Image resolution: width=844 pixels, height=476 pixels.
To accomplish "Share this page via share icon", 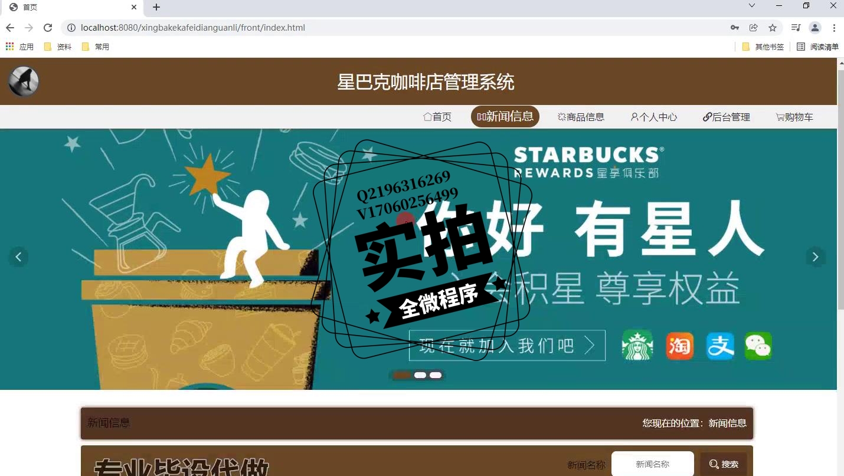I will (754, 28).
